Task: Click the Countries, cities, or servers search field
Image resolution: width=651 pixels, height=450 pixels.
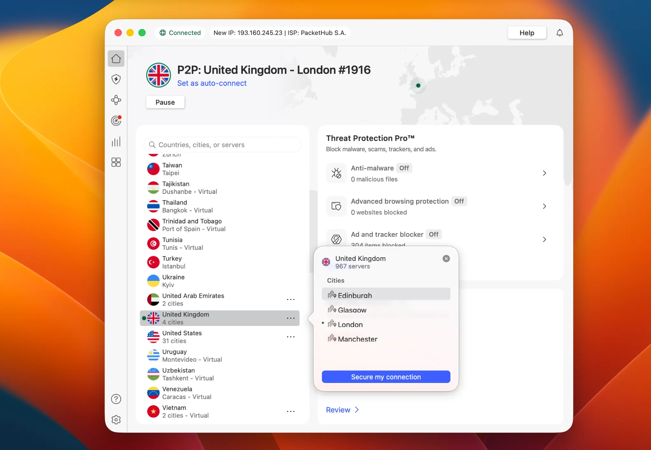Action: [223, 145]
